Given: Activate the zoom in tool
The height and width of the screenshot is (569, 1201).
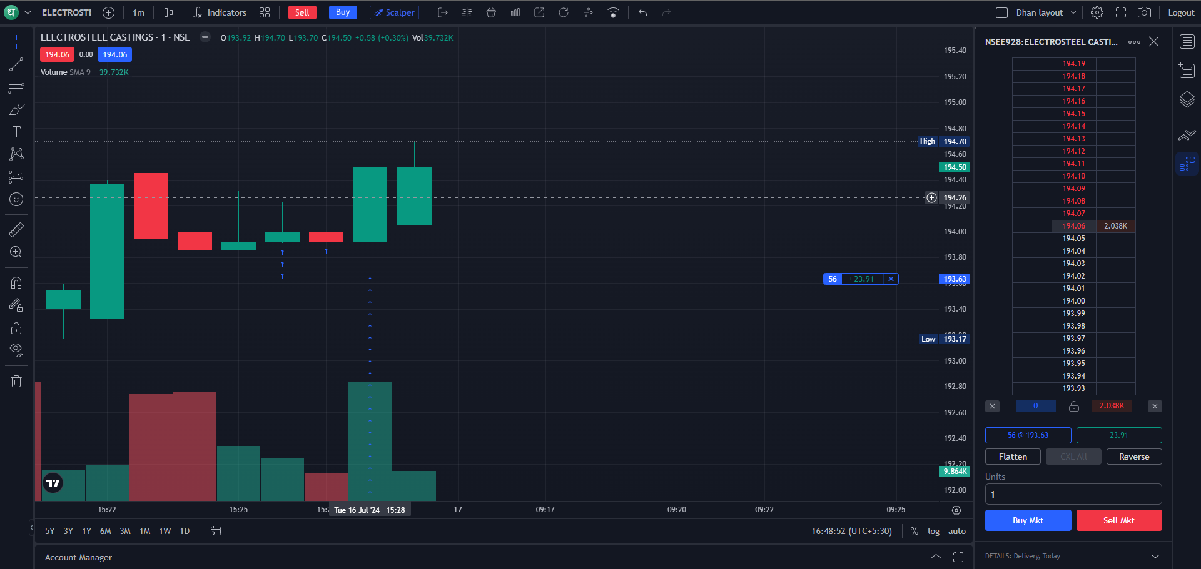Looking at the screenshot, I should coord(16,252).
